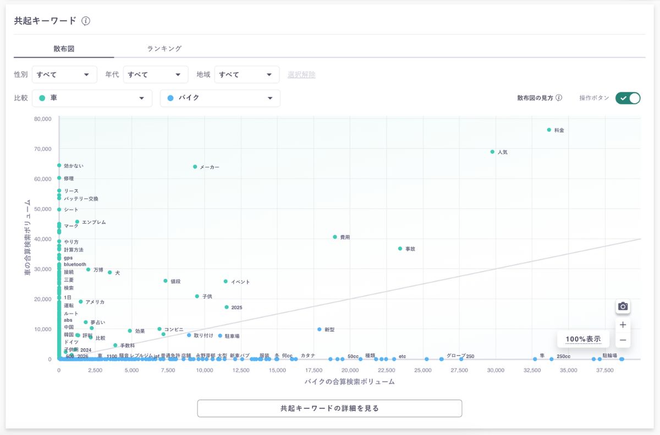660x435 pixels.
Task: Click info icon beside 散布図の見方
Action: click(559, 98)
